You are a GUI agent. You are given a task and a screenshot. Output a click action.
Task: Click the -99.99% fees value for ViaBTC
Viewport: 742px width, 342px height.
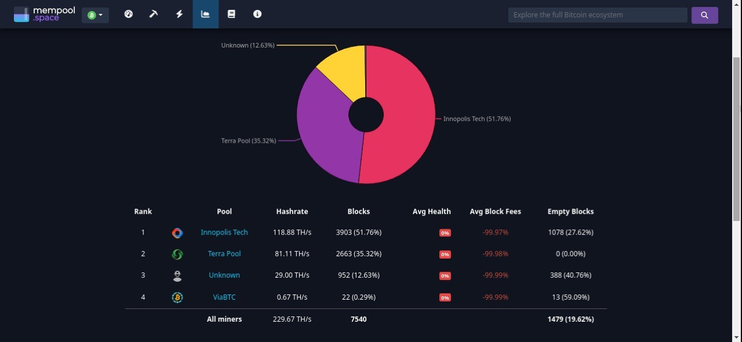coord(496,297)
